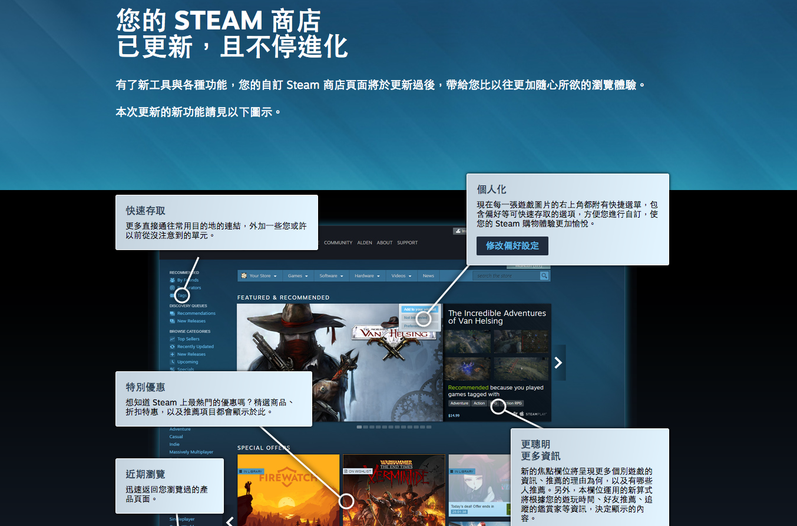Click the RECOMMENDED sidebar heading
Viewport: 797px width, 526px height.
click(184, 273)
